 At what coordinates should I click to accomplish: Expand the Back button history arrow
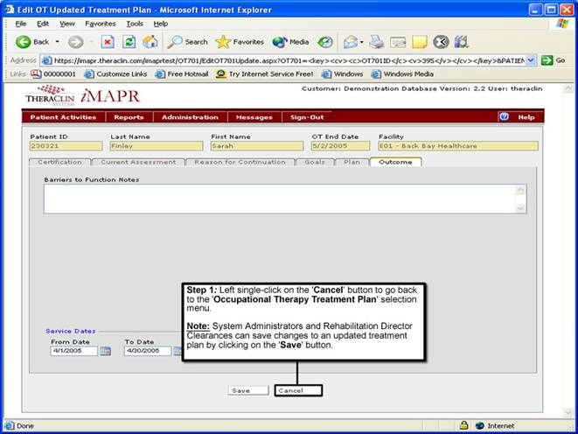click(58, 41)
